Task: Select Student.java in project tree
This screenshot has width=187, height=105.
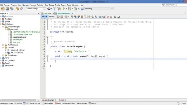Action: (x=18, y=40)
